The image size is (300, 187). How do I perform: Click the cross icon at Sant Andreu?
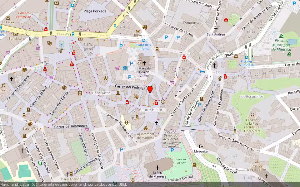coord(216,29)
